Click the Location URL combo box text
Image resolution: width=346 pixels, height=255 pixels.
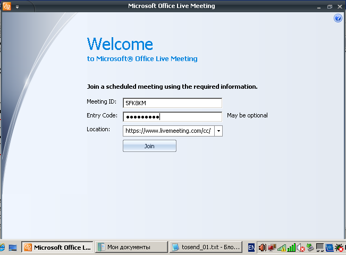click(x=168, y=131)
